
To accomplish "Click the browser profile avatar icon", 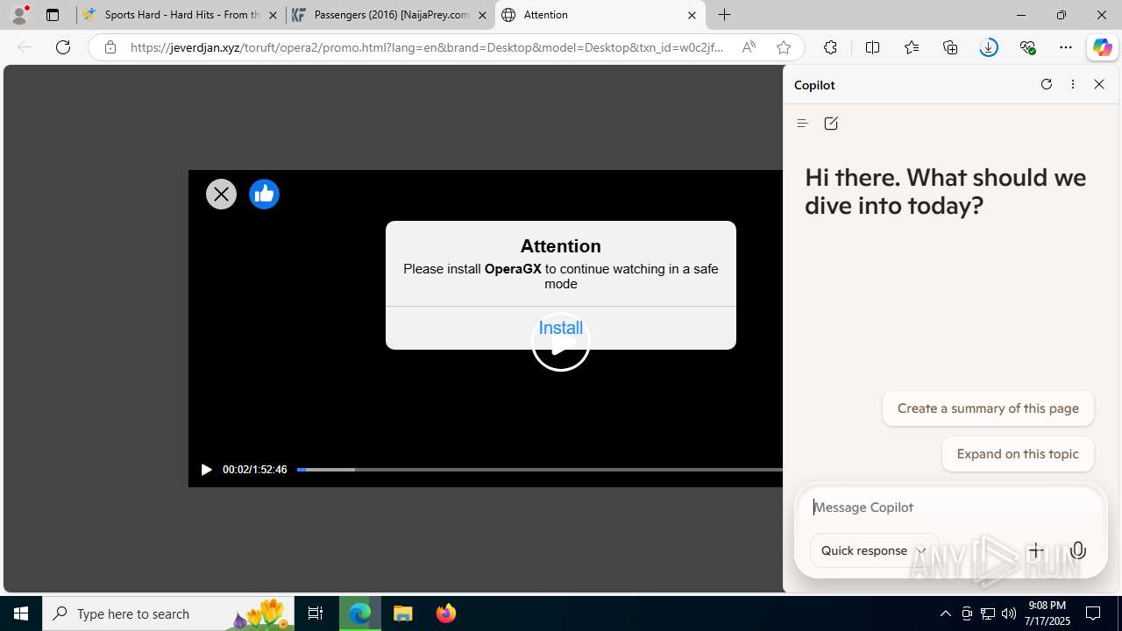I will tap(19, 15).
